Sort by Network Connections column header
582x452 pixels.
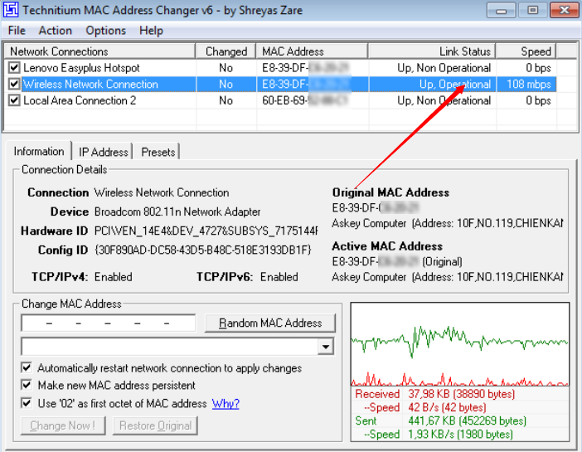pyautogui.click(x=99, y=51)
